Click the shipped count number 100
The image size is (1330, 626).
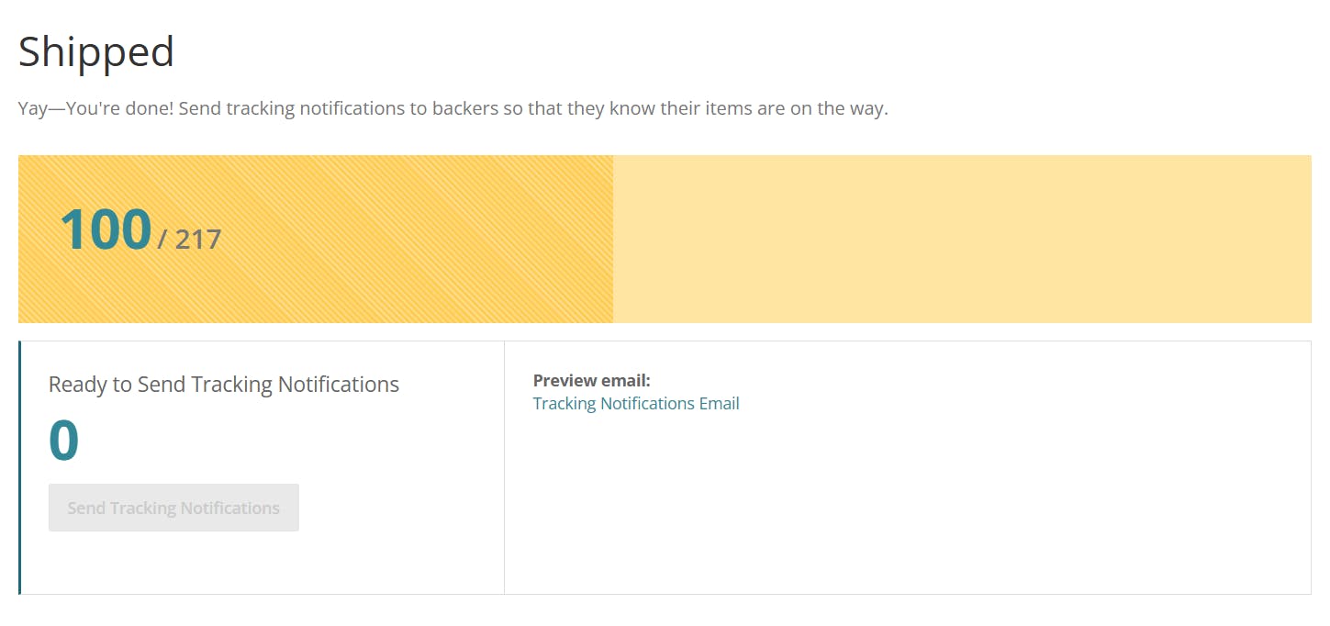coord(106,229)
